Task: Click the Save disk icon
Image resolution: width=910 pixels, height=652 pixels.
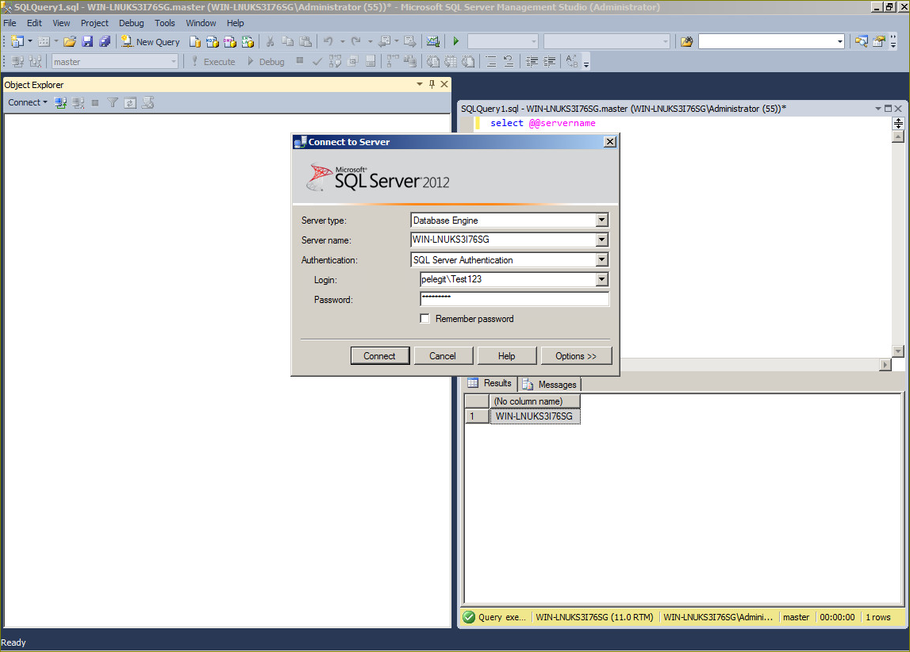Action: [87, 42]
